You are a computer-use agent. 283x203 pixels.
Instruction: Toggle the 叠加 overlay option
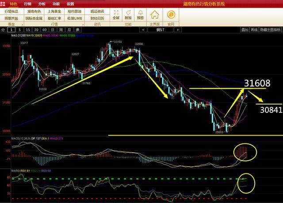(245, 30)
